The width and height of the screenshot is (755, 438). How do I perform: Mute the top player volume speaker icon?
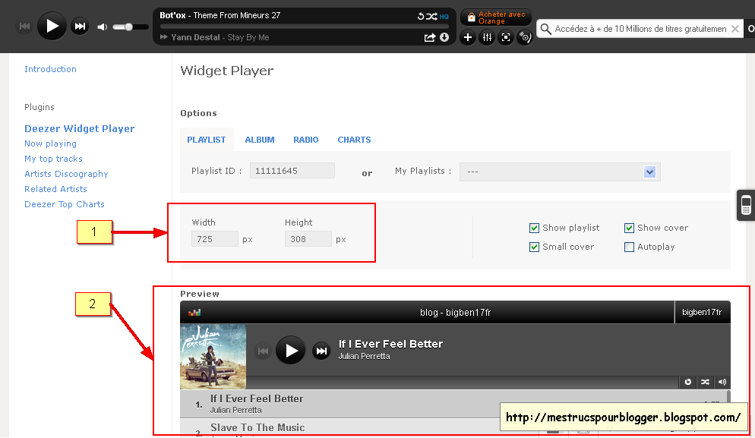pos(102,27)
